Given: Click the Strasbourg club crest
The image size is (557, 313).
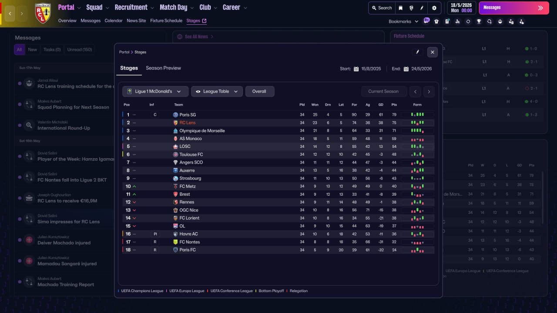Looking at the screenshot, I should 175,178.
